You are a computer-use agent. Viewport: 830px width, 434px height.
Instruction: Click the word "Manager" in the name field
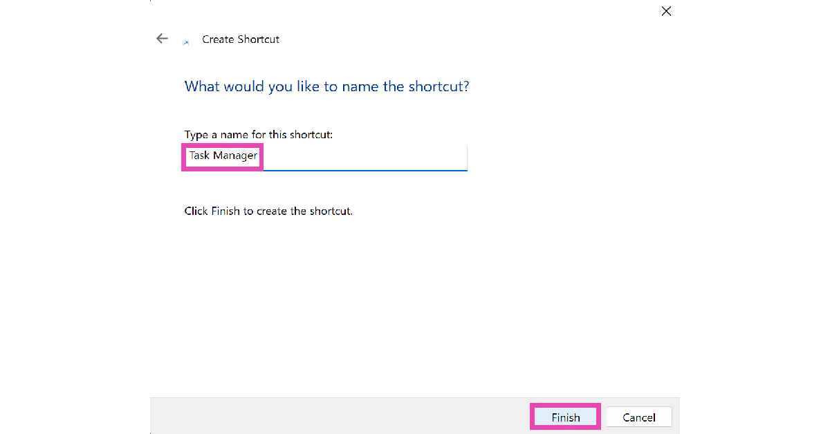point(235,156)
